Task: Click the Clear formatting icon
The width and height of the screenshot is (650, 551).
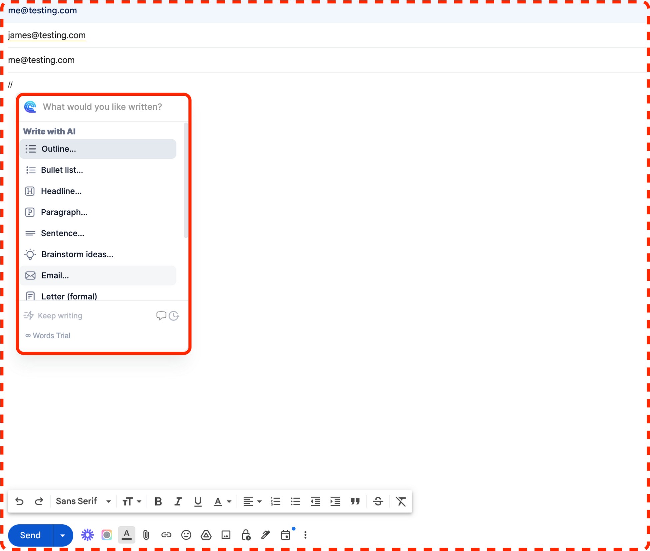Action: tap(402, 501)
